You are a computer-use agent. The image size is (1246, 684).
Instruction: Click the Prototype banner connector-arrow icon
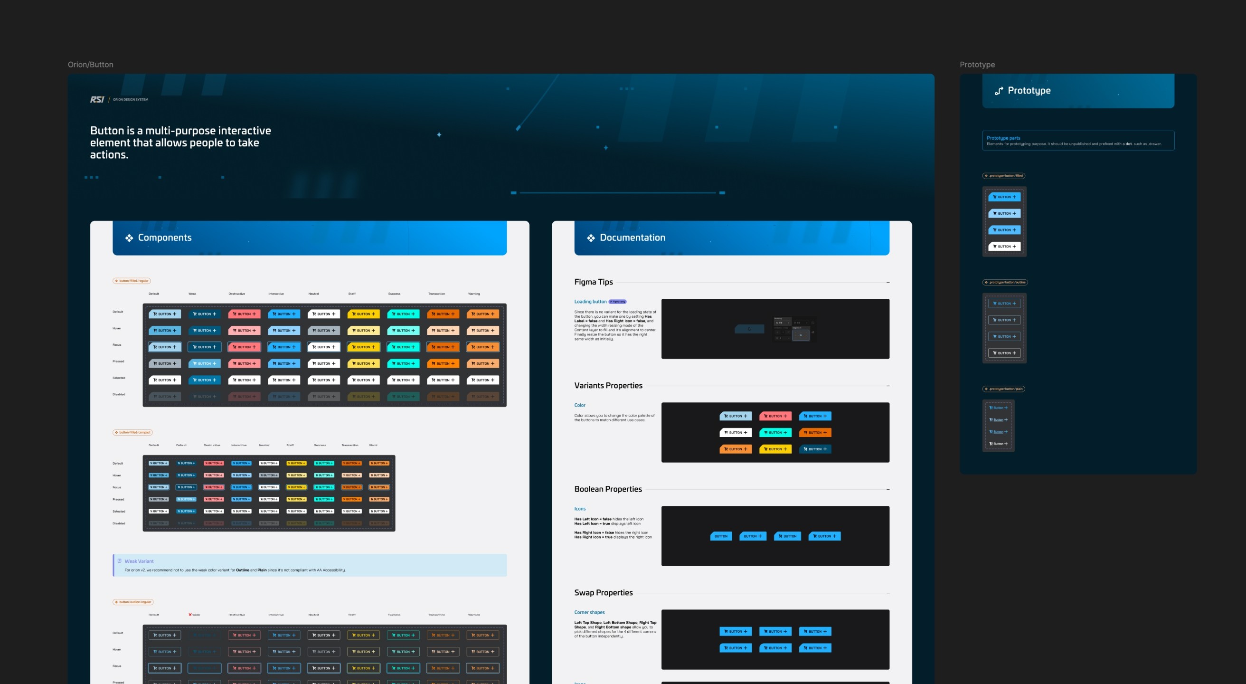click(998, 91)
